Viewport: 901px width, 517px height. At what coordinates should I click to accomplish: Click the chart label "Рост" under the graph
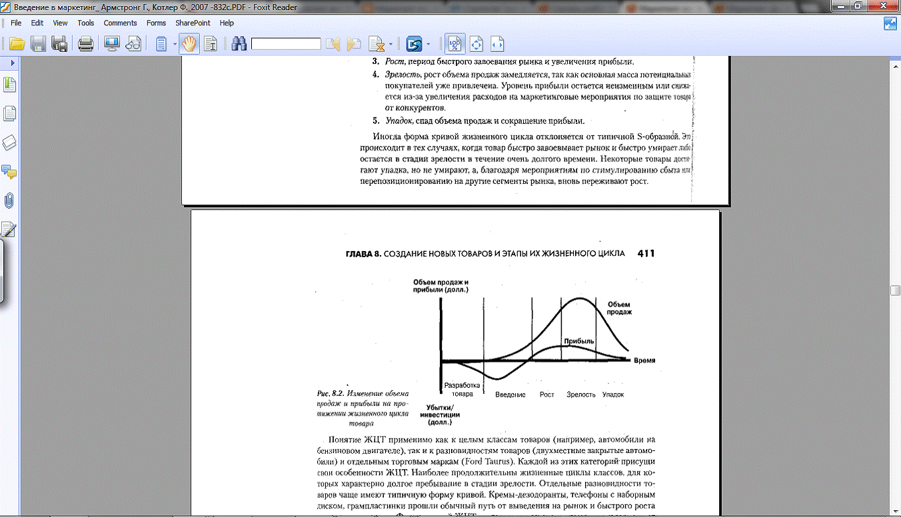pos(547,394)
